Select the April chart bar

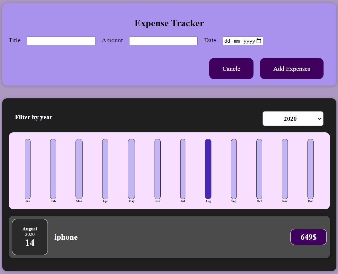(105, 168)
